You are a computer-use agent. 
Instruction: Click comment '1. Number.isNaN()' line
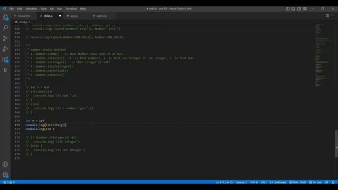[x=75, y=54]
